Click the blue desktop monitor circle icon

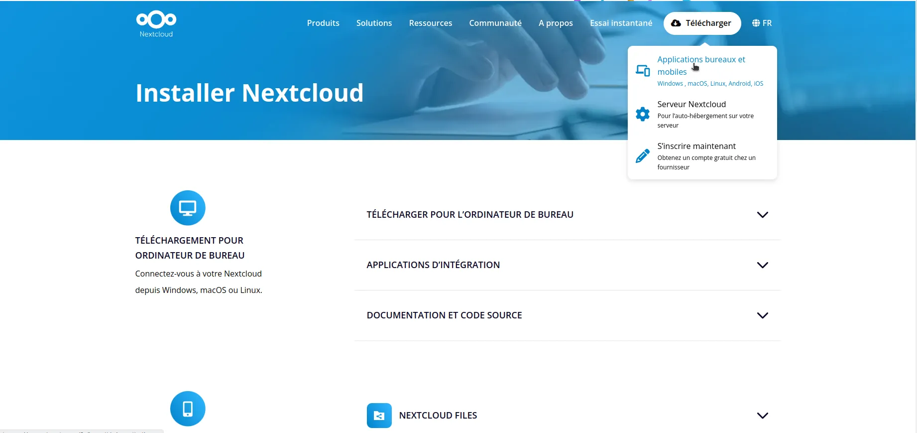coord(188,208)
